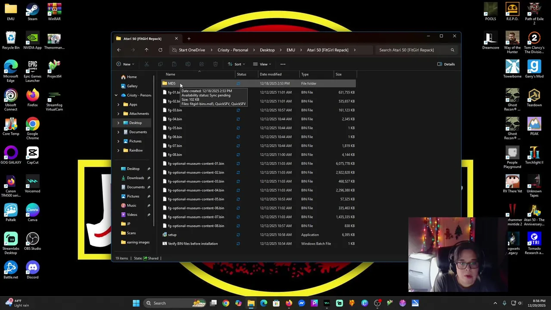Close the Atari 50 [FitGirl Repack] tab
The image size is (551, 310).
[176, 39]
